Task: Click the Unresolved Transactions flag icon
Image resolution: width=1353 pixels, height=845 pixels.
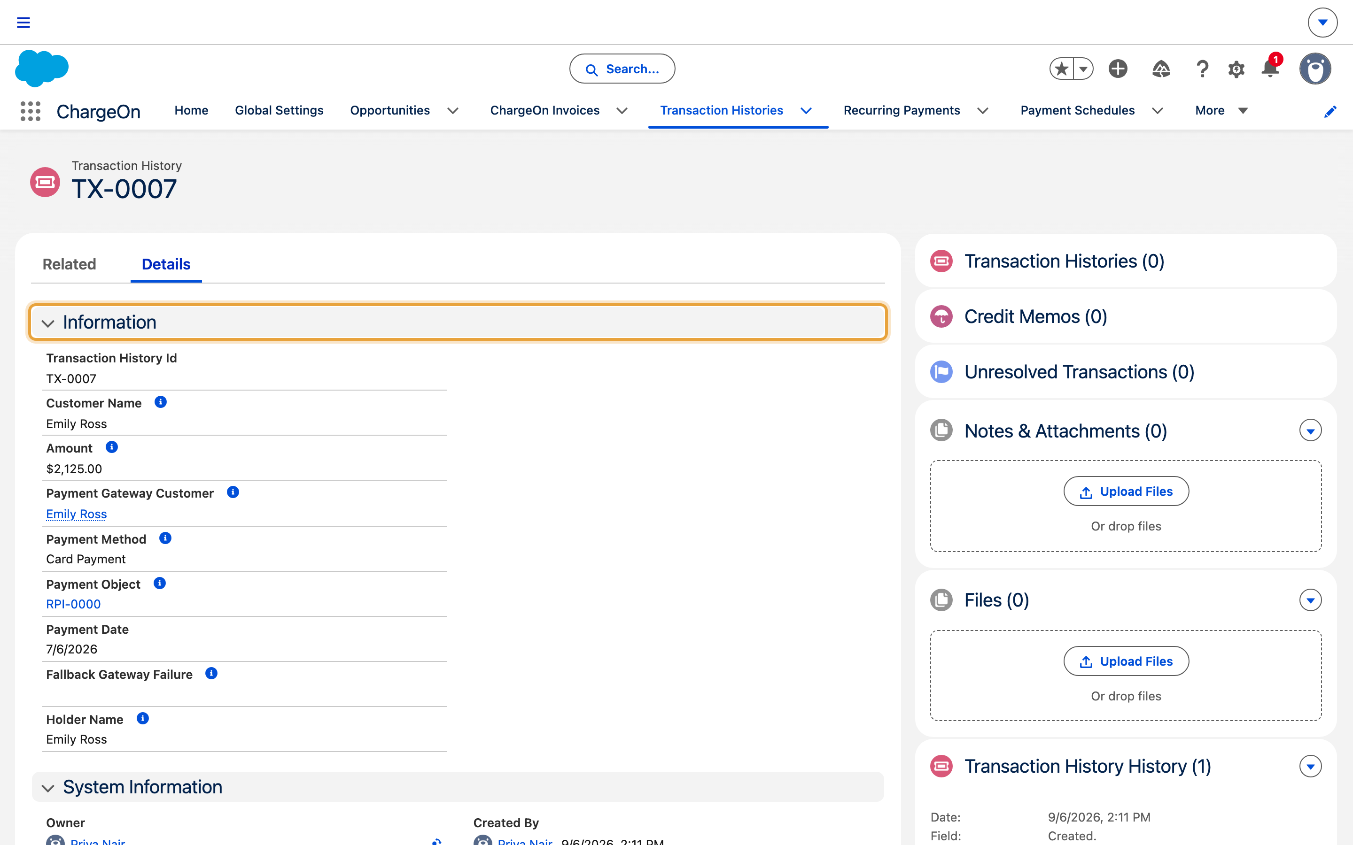Action: click(x=941, y=372)
